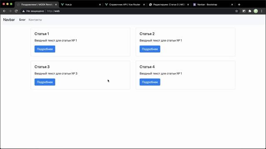
Task: Click 'Подробнее' button in Статья 3 card
Action: (45, 82)
